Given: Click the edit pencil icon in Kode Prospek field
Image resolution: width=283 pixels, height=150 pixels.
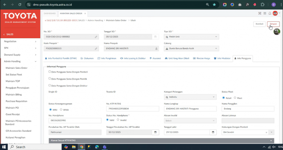Looking at the screenshot, I should click(96, 49).
